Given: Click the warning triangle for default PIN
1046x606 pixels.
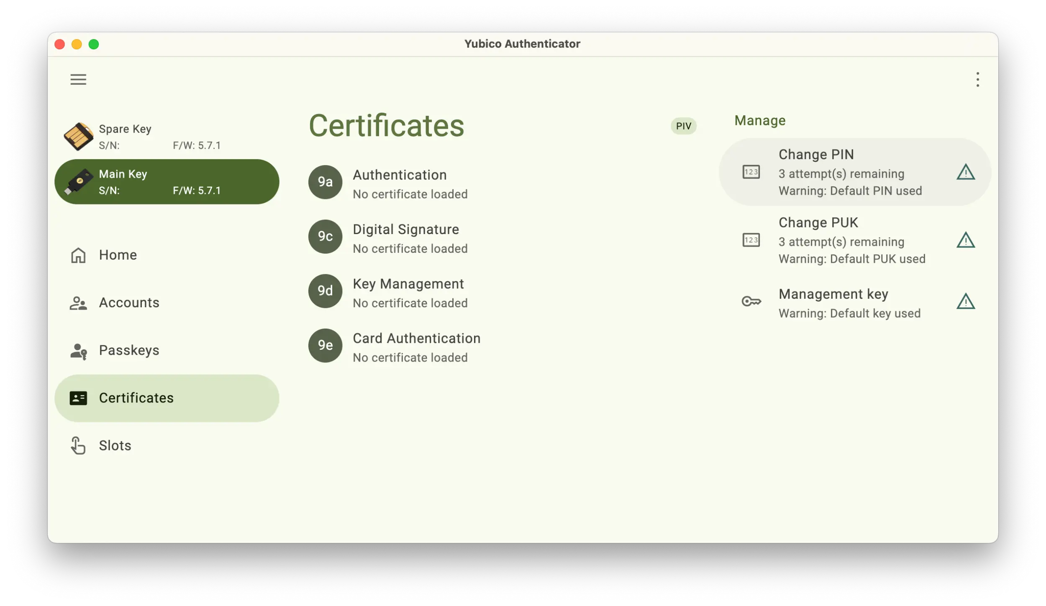Looking at the screenshot, I should tap(966, 172).
